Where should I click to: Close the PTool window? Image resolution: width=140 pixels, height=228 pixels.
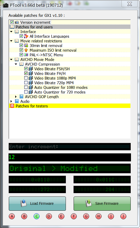[129, 4]
